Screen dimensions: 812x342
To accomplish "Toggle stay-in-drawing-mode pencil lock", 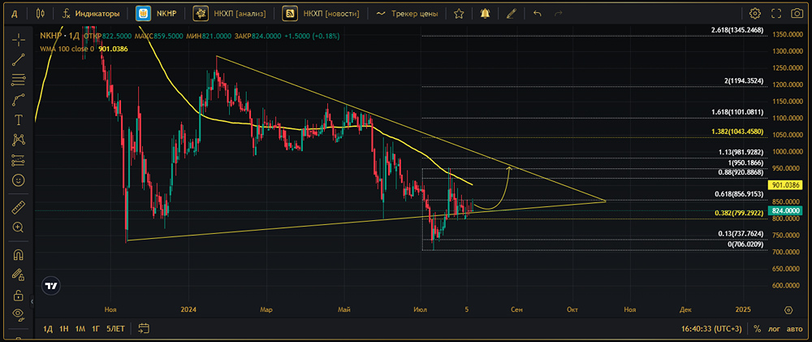I will click(x=19, y=274).
